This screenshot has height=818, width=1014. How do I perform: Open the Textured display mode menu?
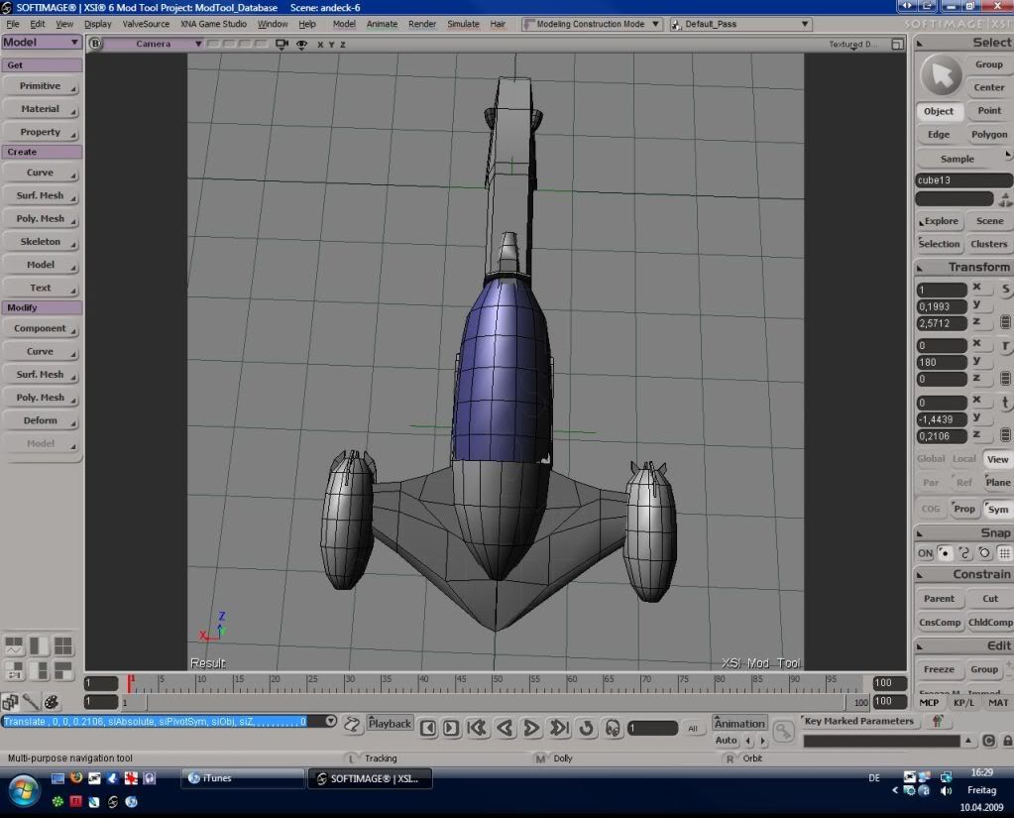click(853, 44)
